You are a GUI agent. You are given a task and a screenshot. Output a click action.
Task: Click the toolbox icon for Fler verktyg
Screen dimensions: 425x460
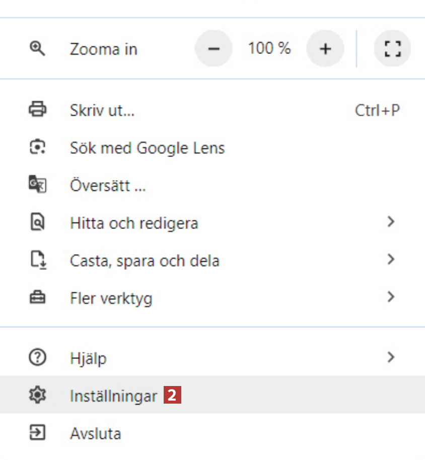point(38,298)
